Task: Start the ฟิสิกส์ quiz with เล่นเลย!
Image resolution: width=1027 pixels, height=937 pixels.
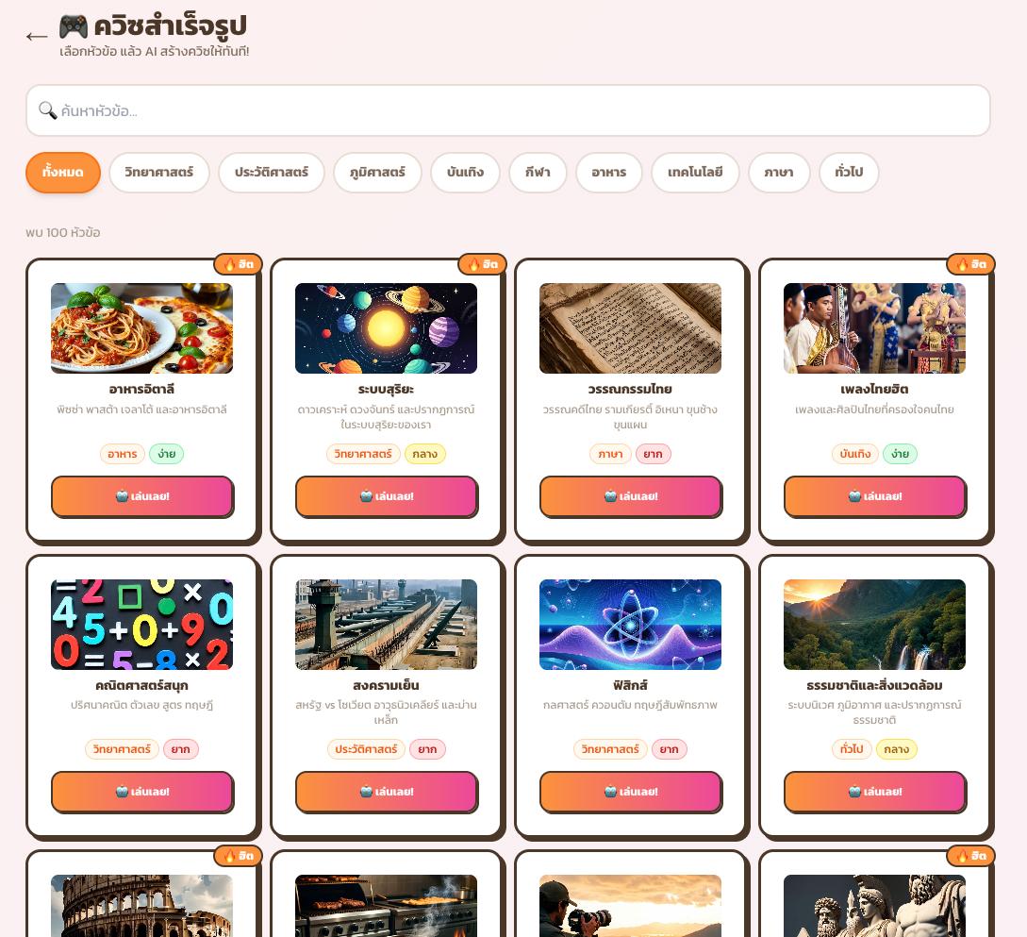Action: (x=631, y=793)
